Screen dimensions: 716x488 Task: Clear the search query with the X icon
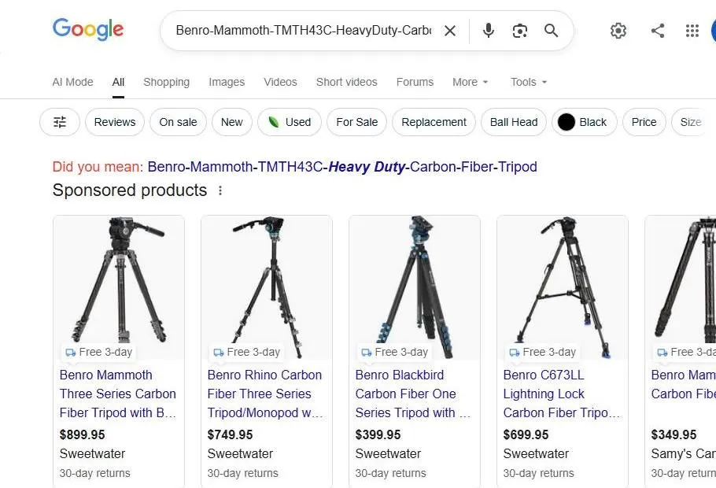[x=450, y=30]
